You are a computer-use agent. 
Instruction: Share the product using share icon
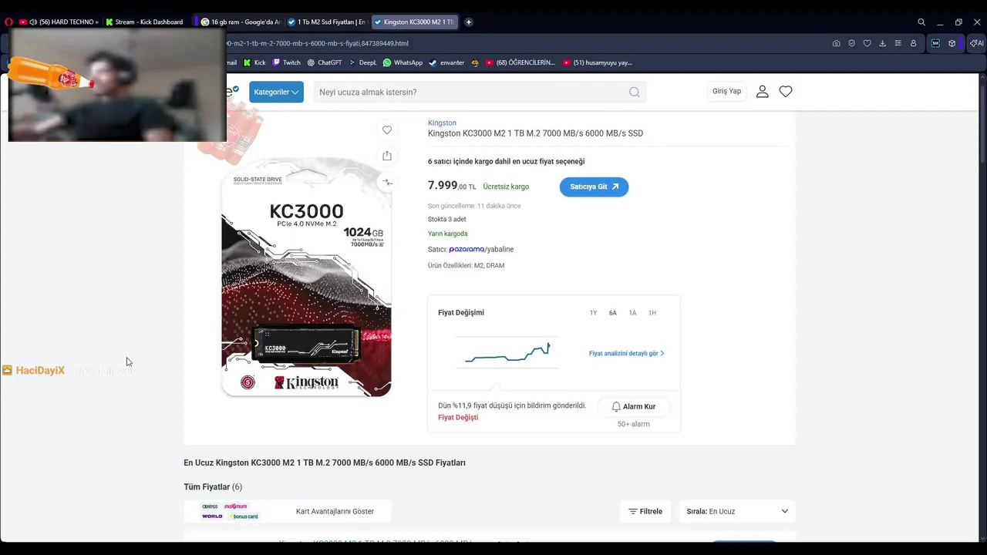(387, 156)
